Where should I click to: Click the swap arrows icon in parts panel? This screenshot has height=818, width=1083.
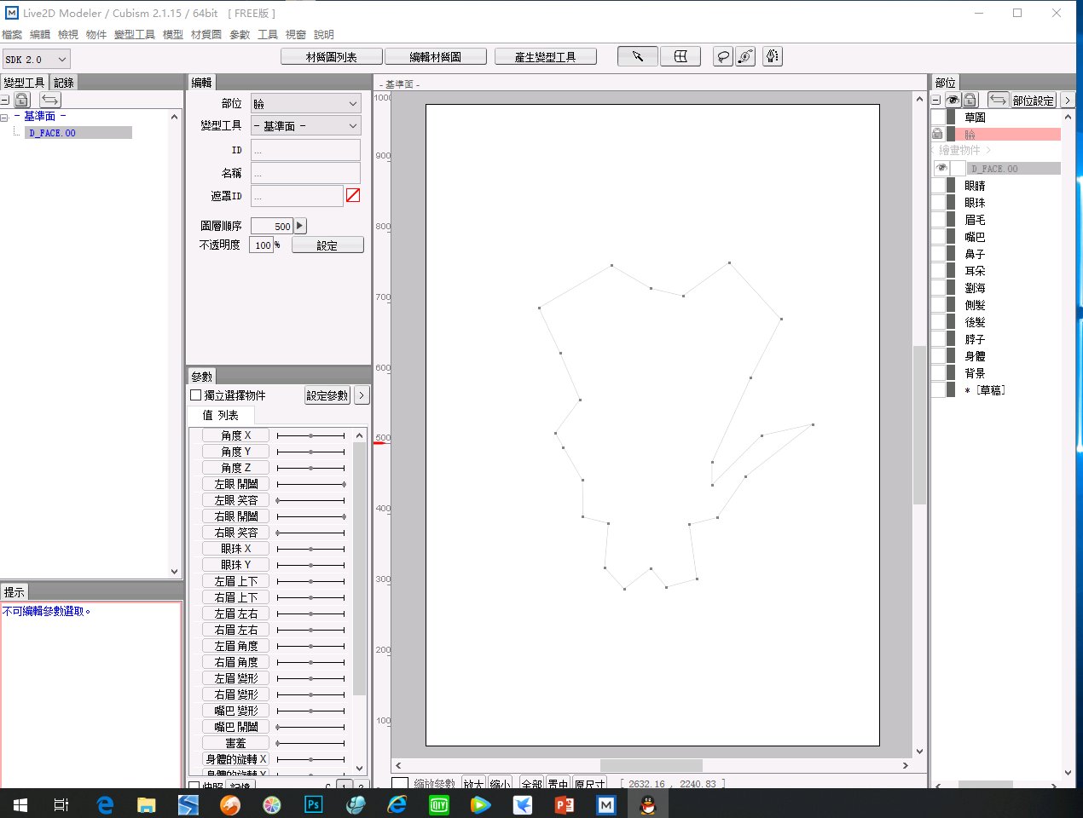pos(999,100)
